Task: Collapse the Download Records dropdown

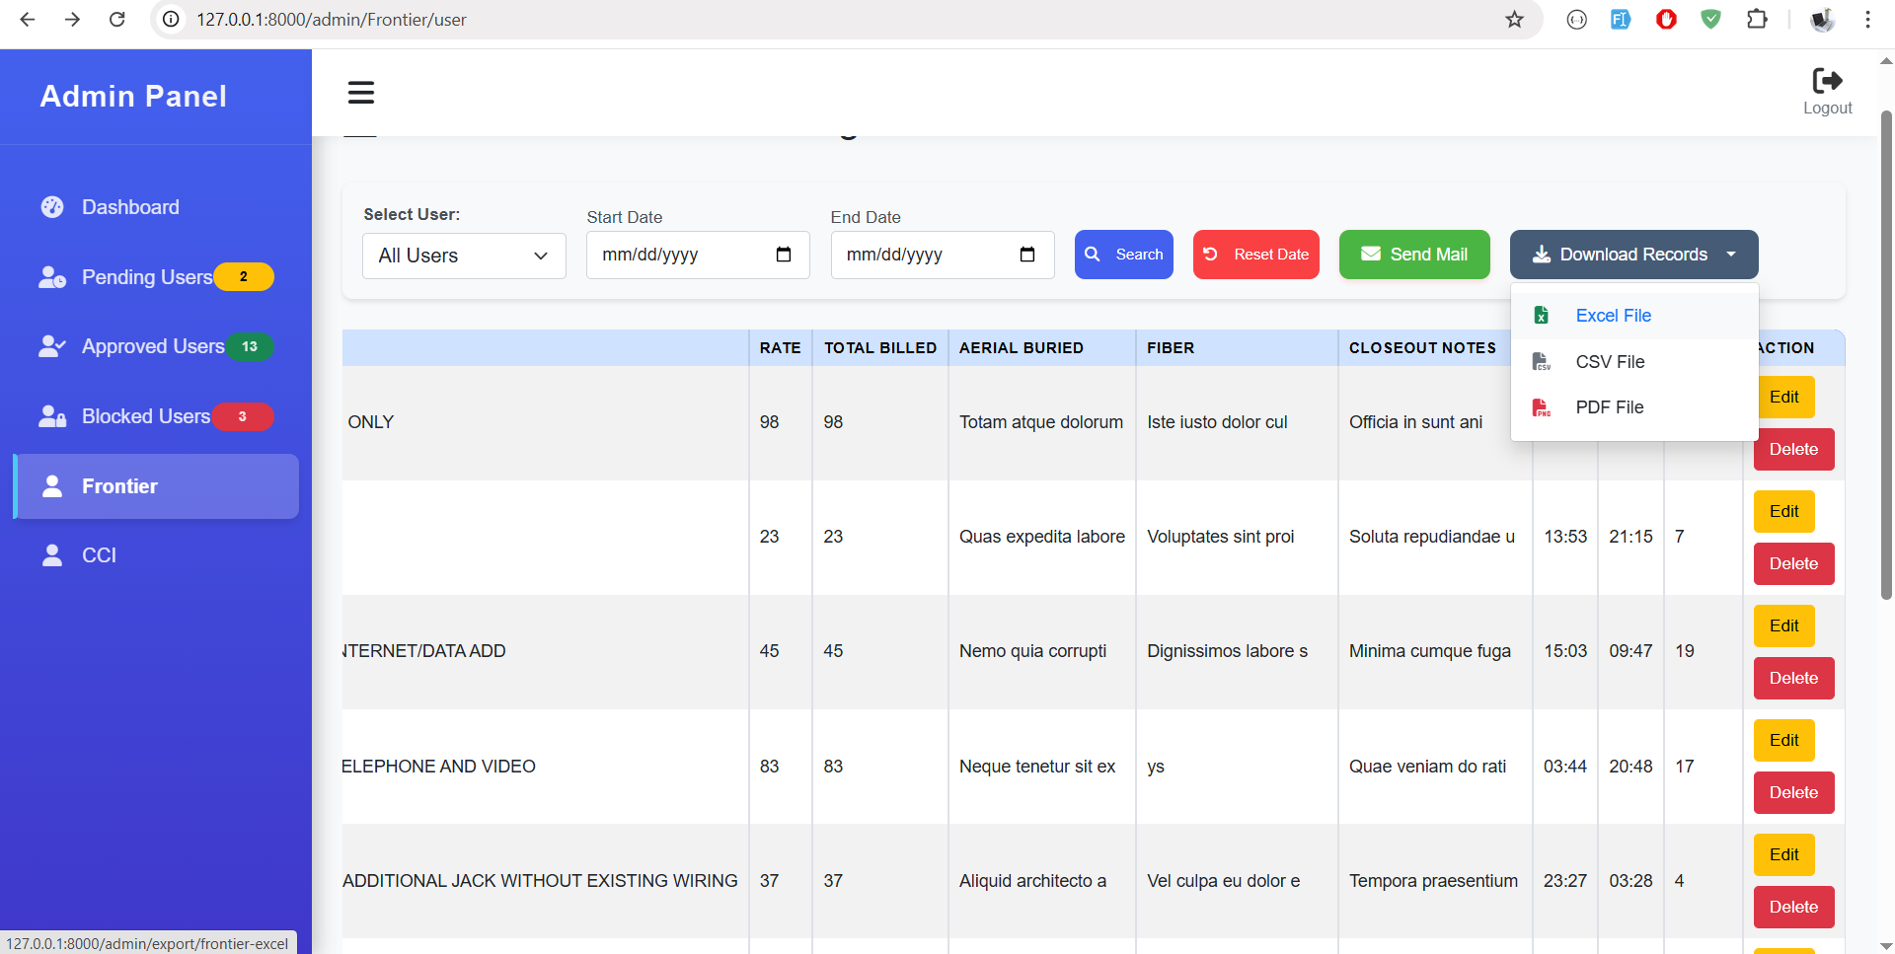Action: click(1633, 255)
